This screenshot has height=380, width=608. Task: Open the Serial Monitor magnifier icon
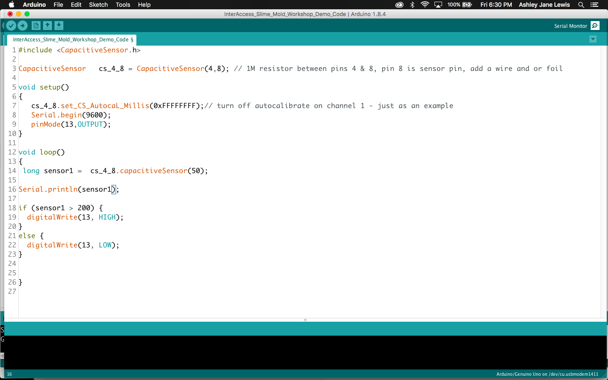coord(595,26)
